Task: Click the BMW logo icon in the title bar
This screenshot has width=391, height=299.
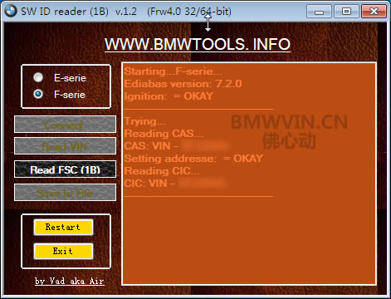Action: (11, 12)
